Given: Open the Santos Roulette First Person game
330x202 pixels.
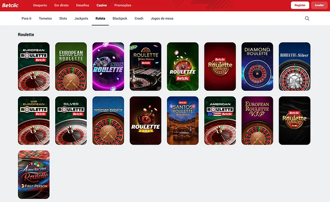Looking at the screenshot, I should 183,121.
